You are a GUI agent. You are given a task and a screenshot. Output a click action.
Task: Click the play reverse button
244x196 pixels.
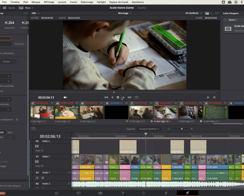coord(112,98)
